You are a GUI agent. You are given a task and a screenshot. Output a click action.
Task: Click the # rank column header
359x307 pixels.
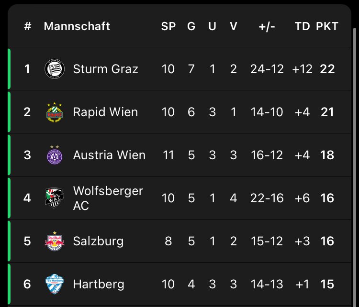(x=27, y=26)
